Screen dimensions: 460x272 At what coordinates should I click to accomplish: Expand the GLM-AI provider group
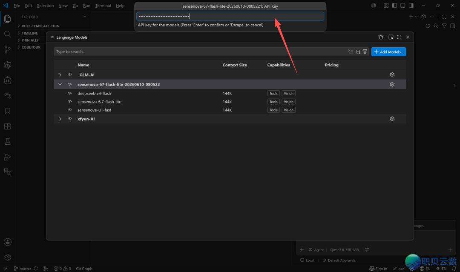[x=60, y=75]
